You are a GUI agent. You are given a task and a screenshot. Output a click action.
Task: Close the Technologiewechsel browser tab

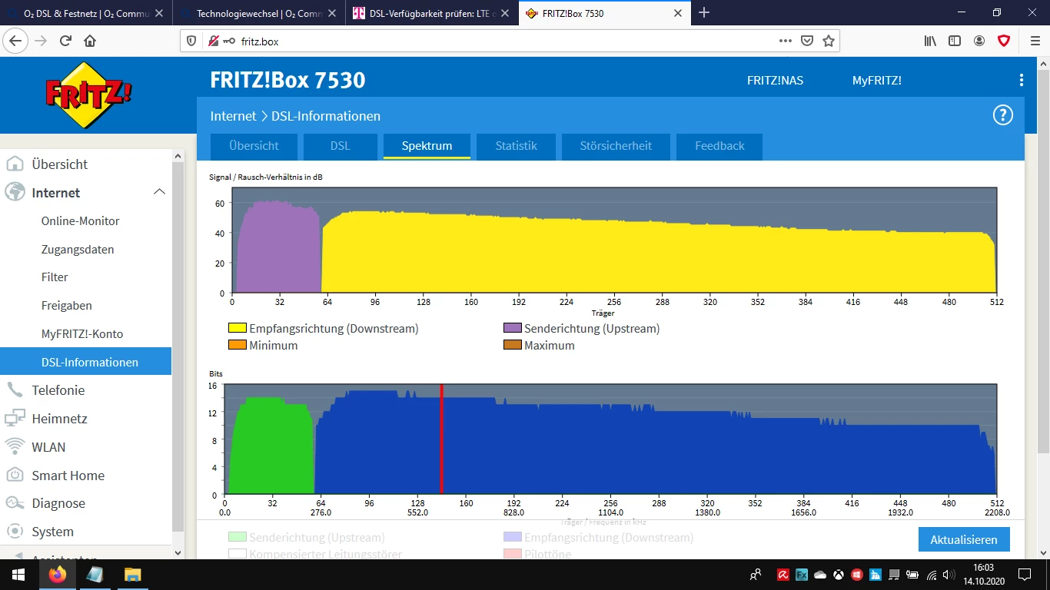tap(332, 13)
